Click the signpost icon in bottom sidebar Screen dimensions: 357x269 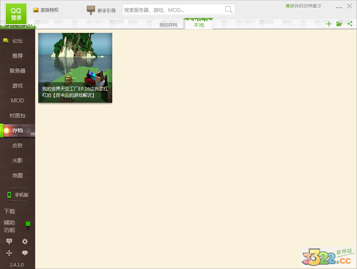[x=9, y=241]
